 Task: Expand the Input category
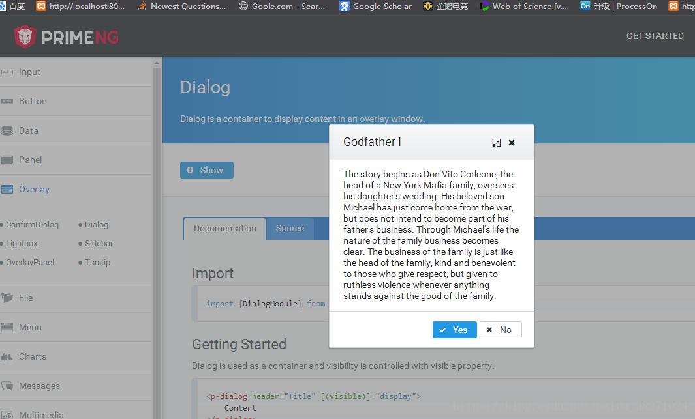(76, 72)
